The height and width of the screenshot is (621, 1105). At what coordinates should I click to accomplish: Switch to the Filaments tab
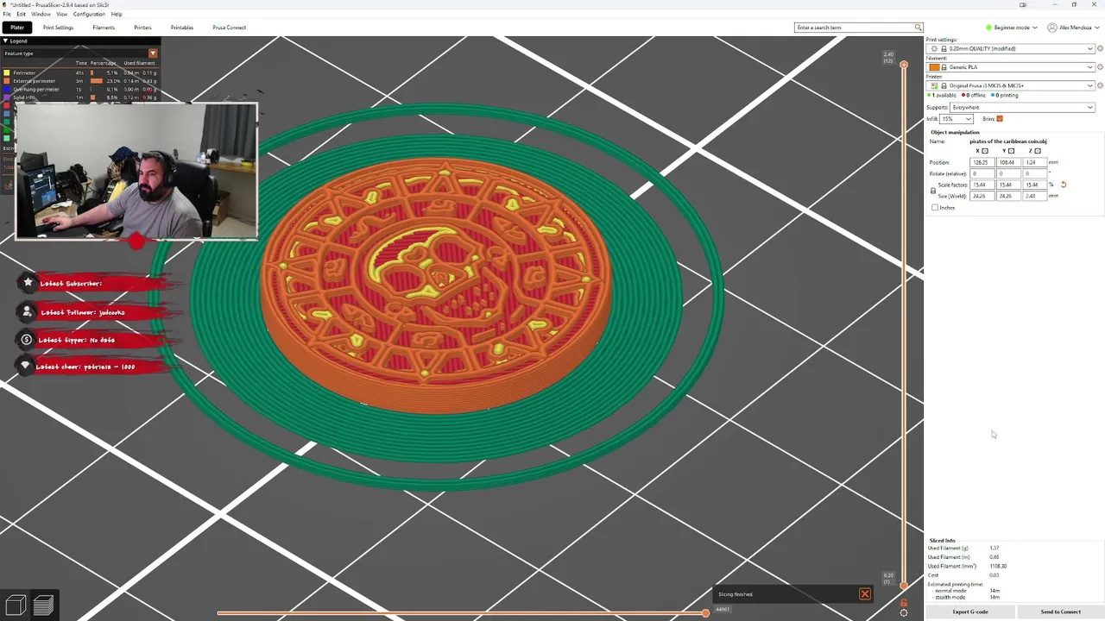click(x=104, y=28)
